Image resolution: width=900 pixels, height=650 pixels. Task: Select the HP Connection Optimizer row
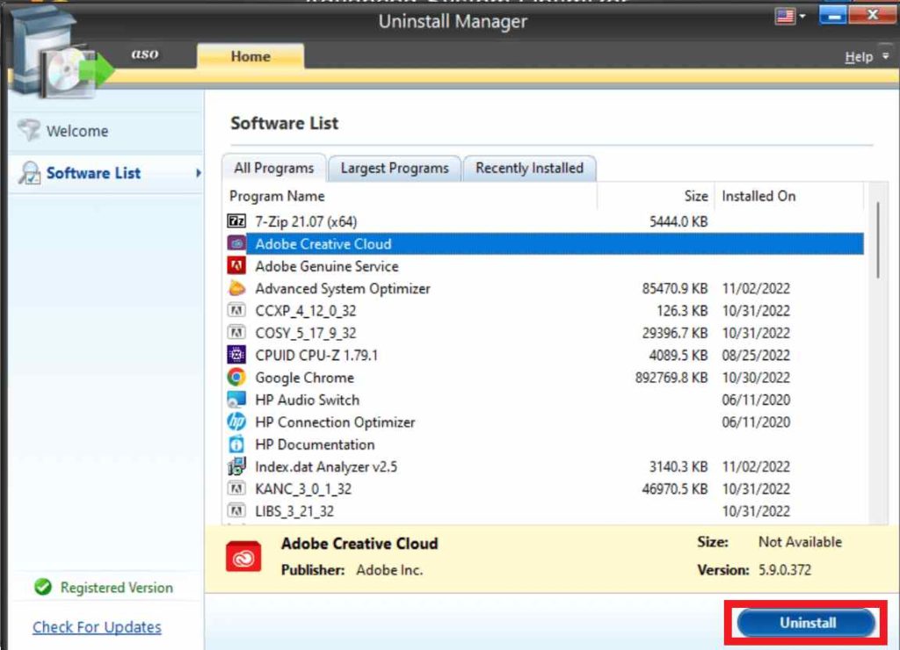[544, 422]
